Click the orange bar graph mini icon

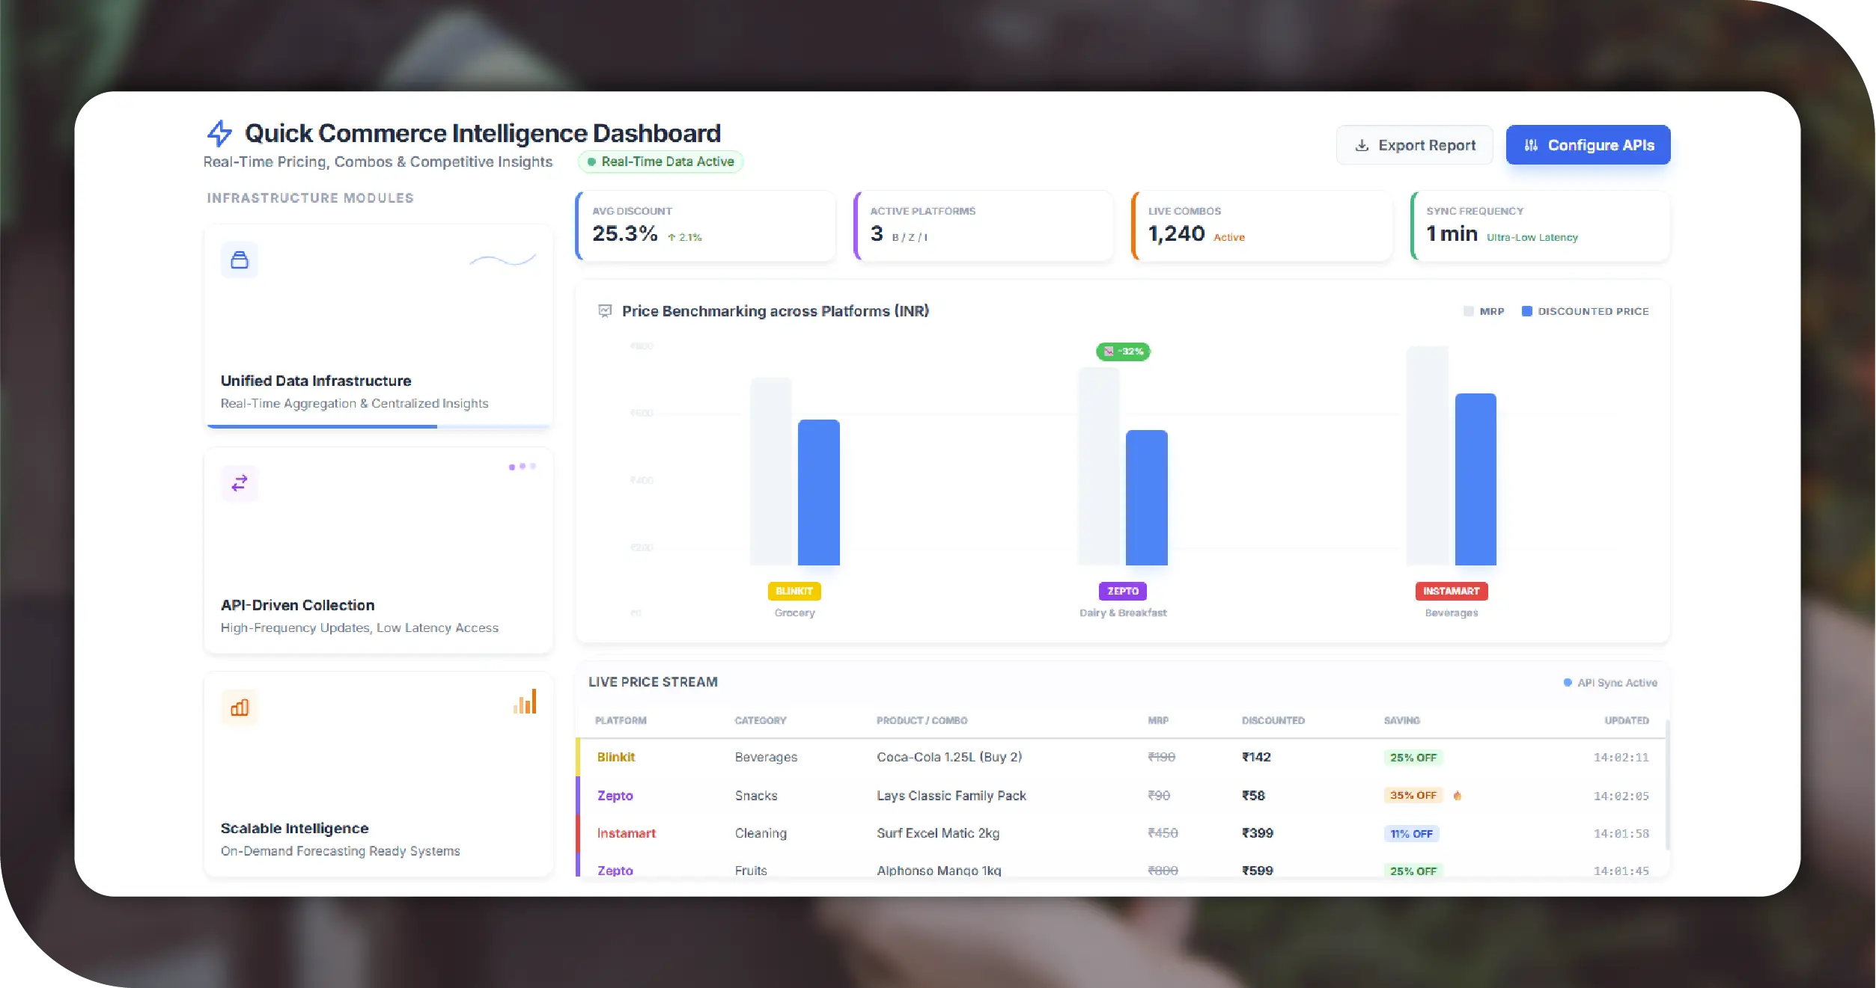525,702
